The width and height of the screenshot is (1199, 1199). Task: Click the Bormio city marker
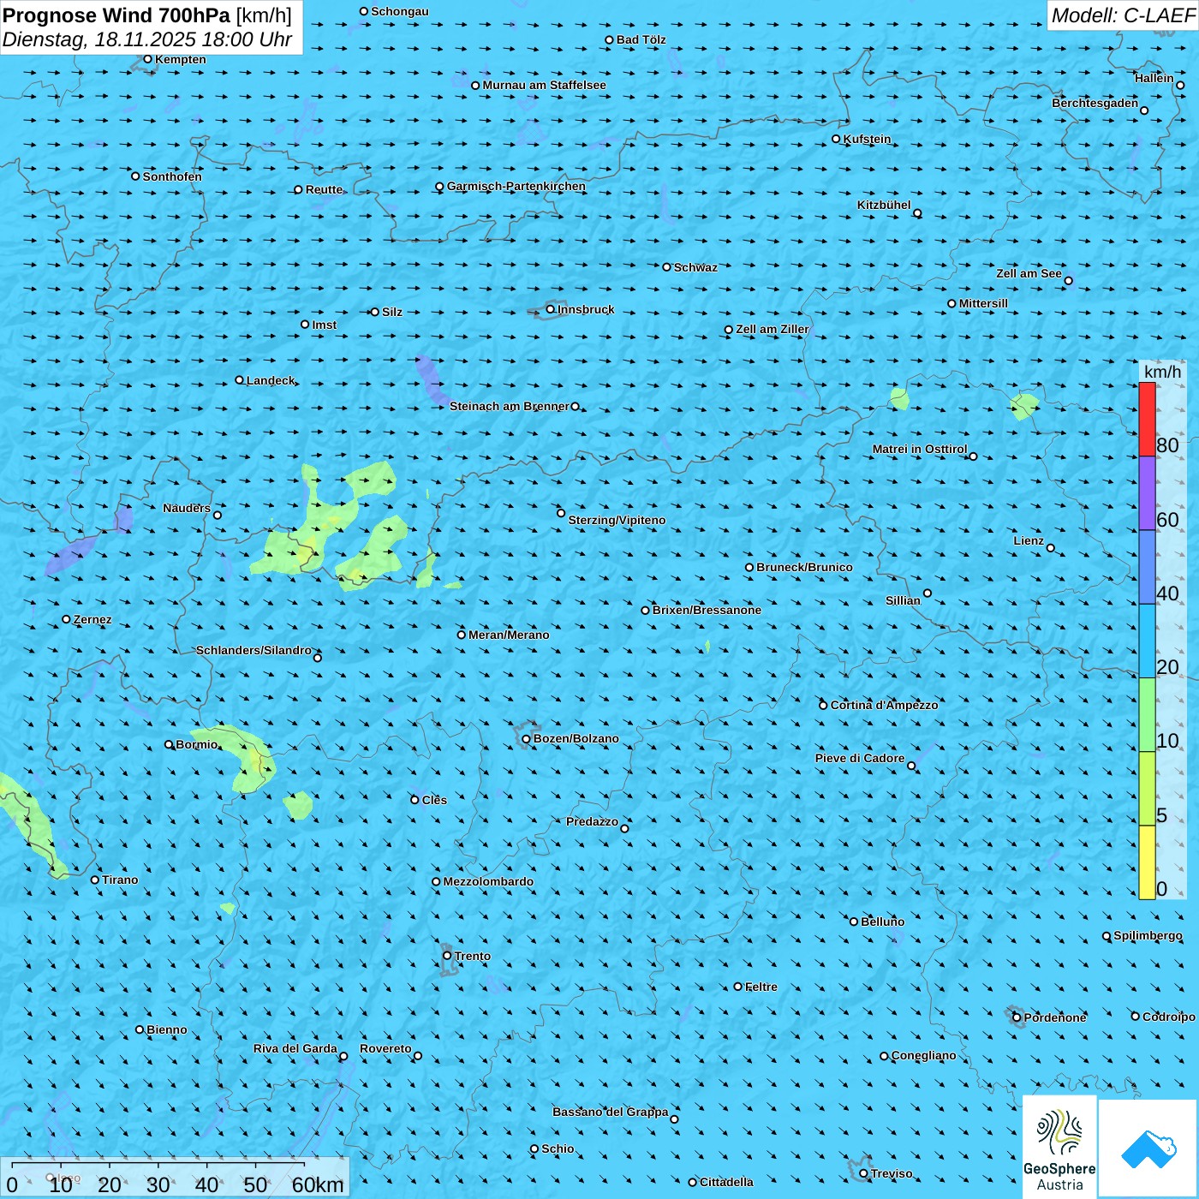(169, 744)
